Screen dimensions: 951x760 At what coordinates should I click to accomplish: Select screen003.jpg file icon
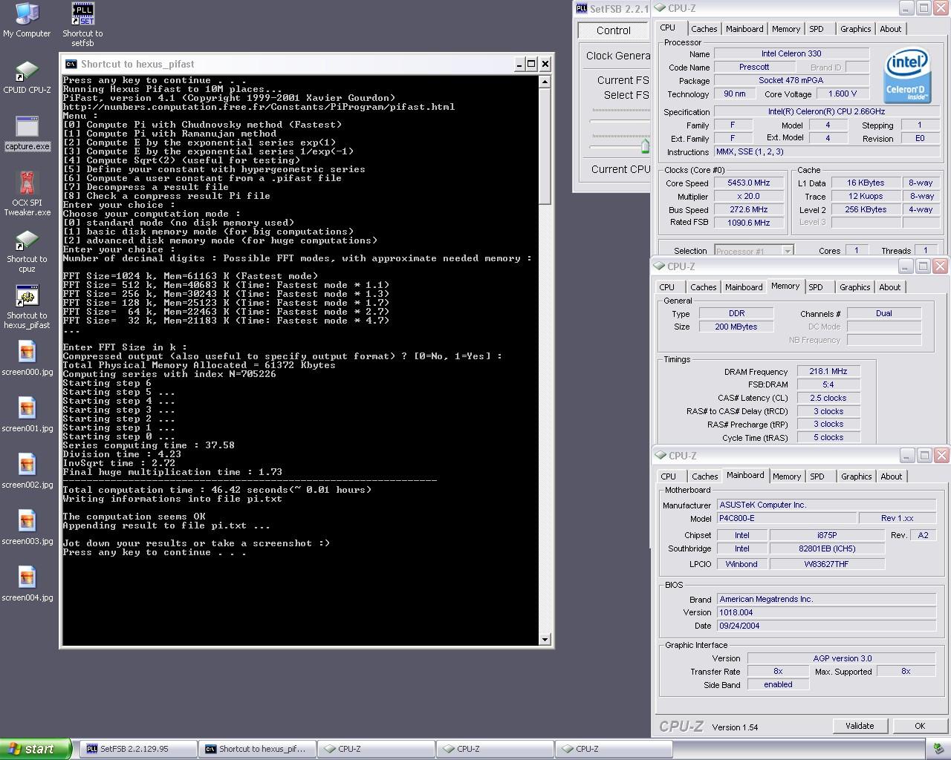pos(27,528)
